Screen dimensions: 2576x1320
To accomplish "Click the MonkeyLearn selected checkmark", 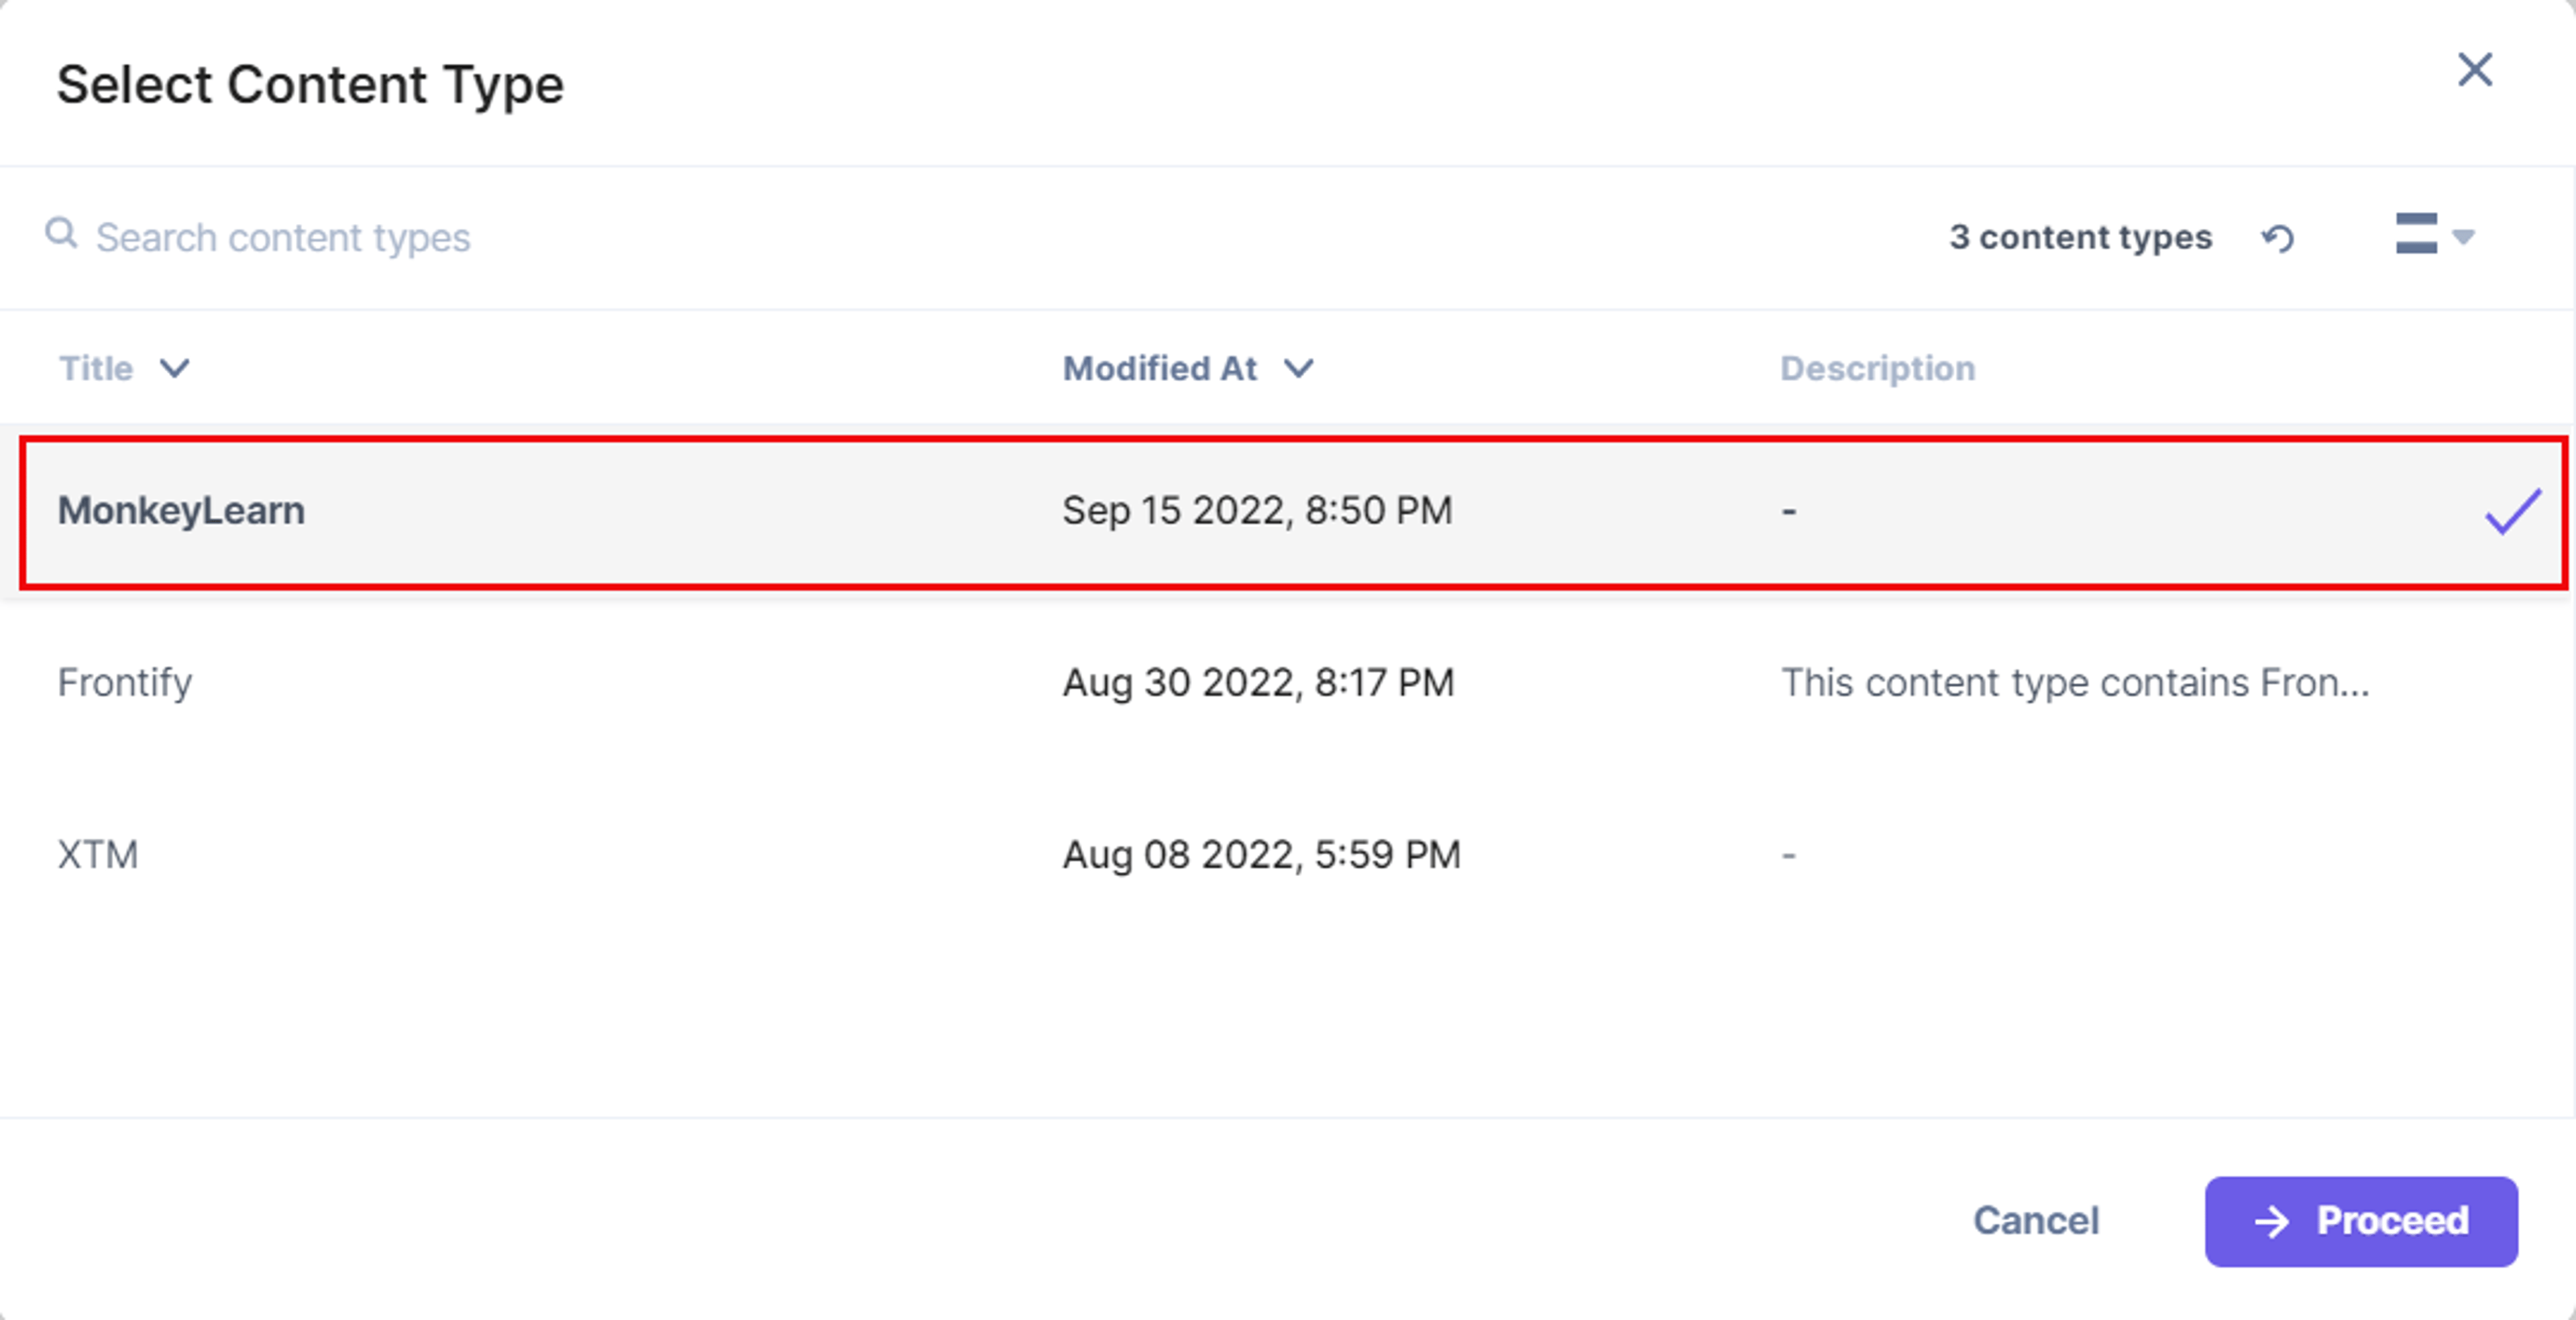I will tap(2512, 511).
